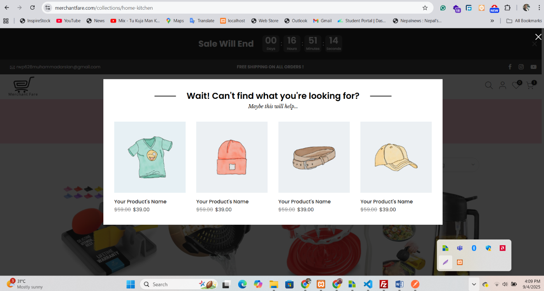Bookmark this page with the star icon
This screenshot has width=544, height=291.
coord(425,8)
